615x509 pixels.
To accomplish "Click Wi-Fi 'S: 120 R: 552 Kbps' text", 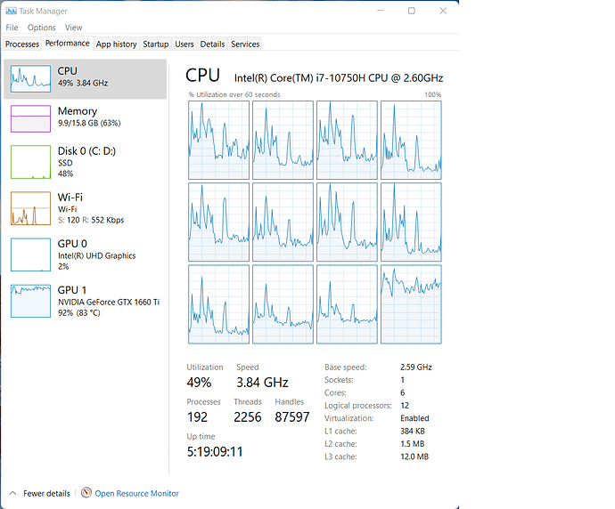I will click(x=91, y=220).
